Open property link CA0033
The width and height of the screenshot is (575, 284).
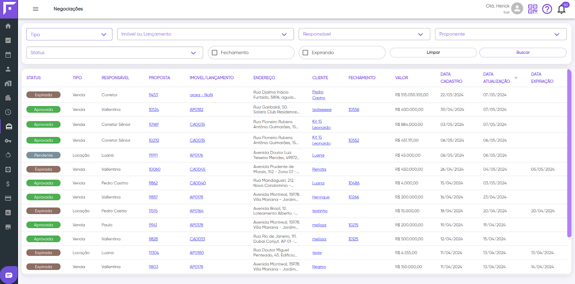click(197, 239)
